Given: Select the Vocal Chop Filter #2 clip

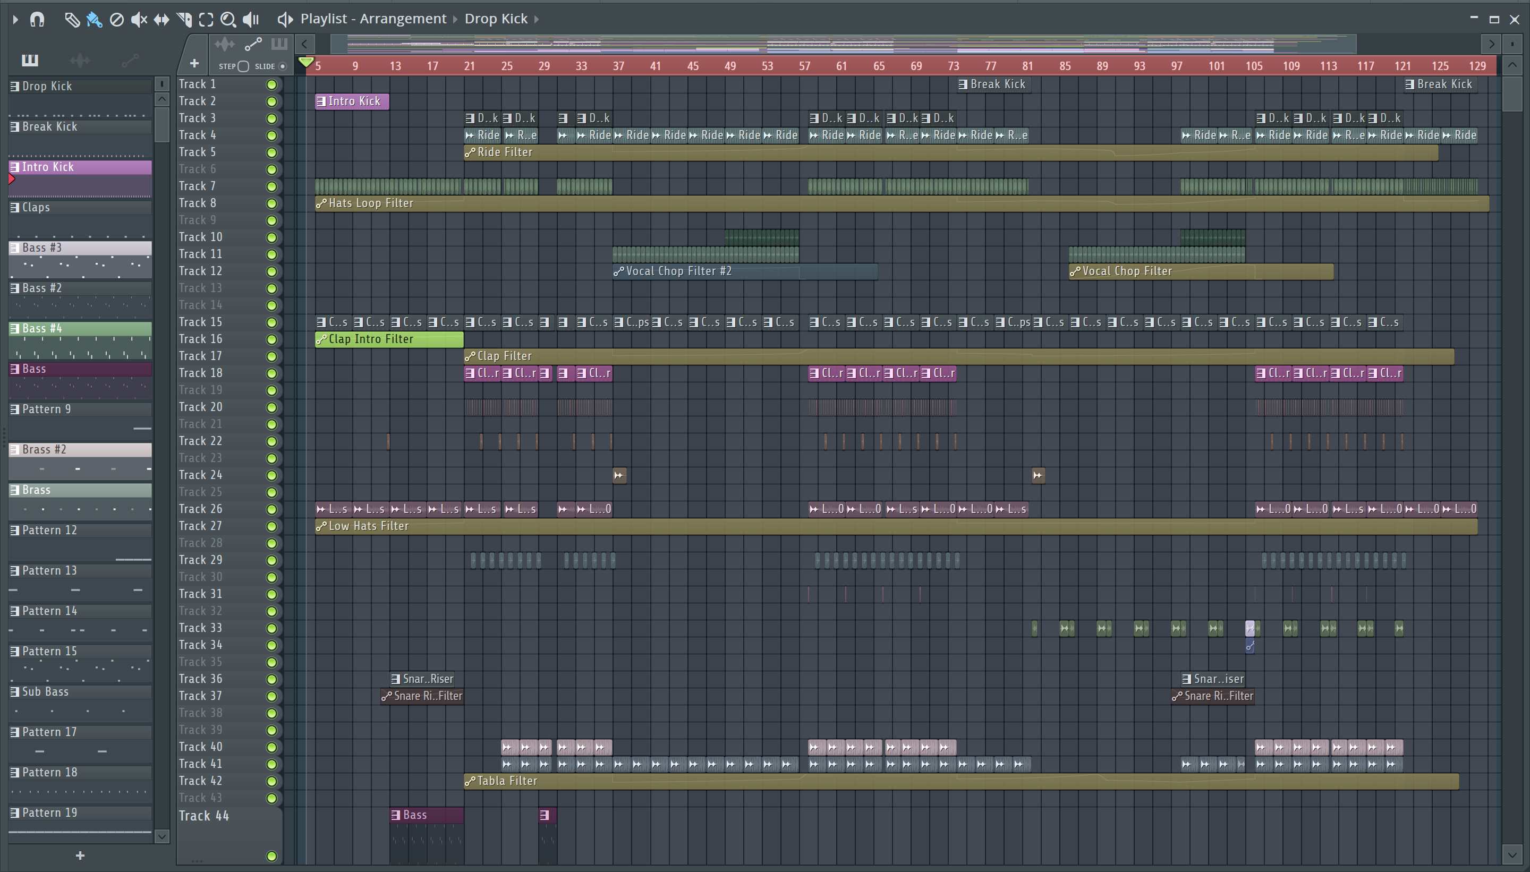Looking at the screenshot, I should click(745, 271).
